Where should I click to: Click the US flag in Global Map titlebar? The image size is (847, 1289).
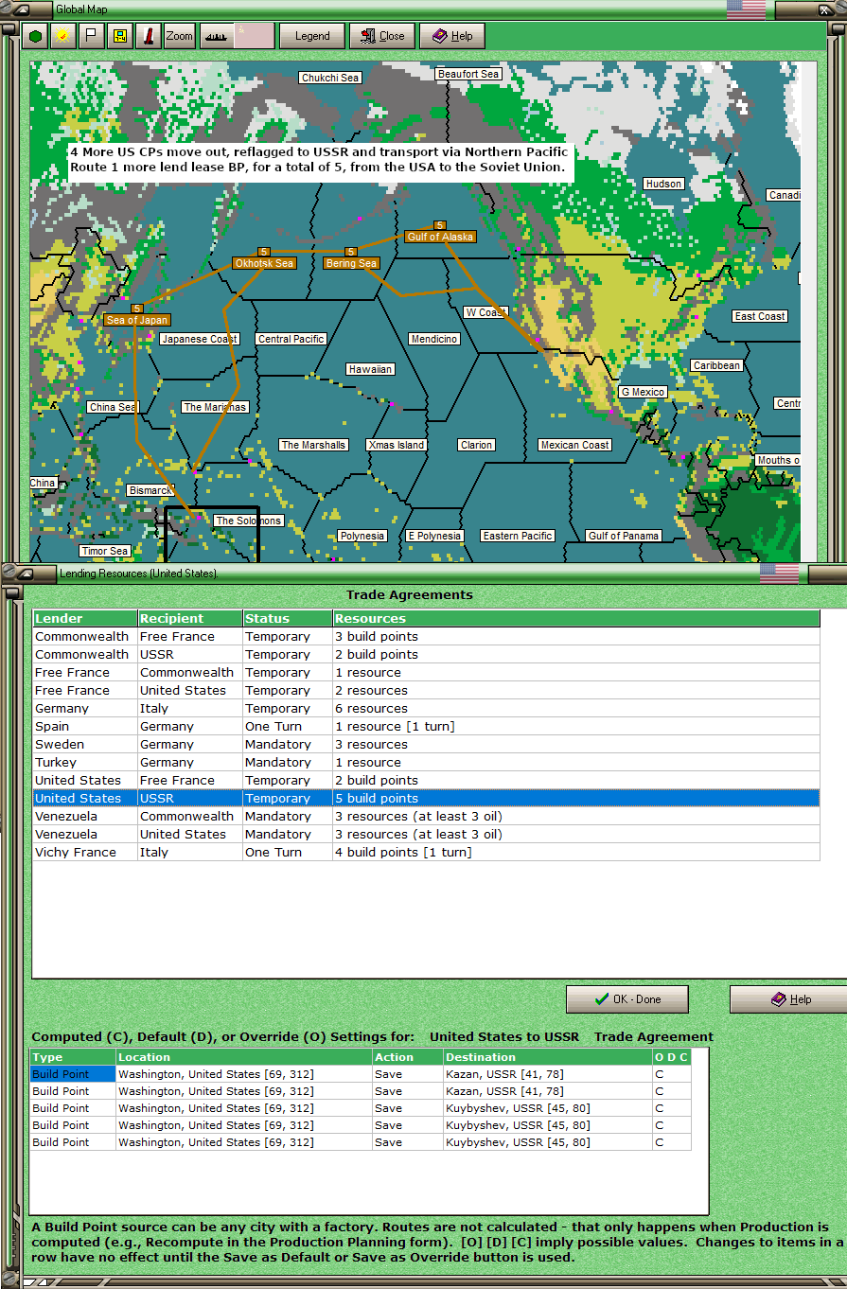click(746, 9)
